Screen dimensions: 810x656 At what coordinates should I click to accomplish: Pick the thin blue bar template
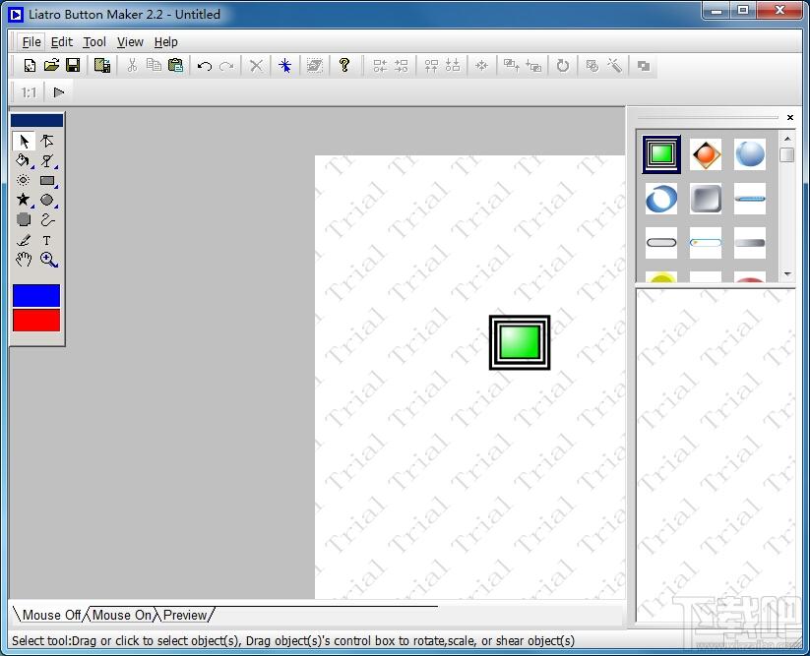[x=750, y=199]
